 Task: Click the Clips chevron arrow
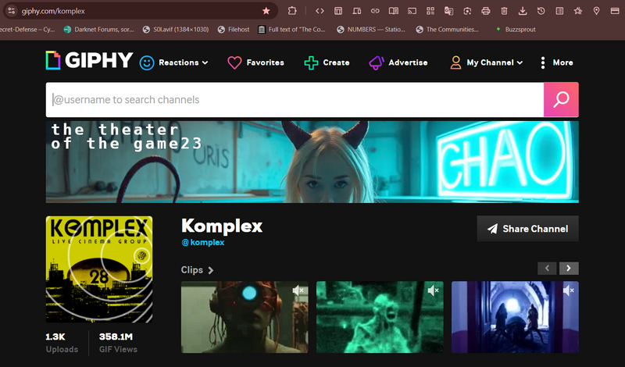point(211,270)
